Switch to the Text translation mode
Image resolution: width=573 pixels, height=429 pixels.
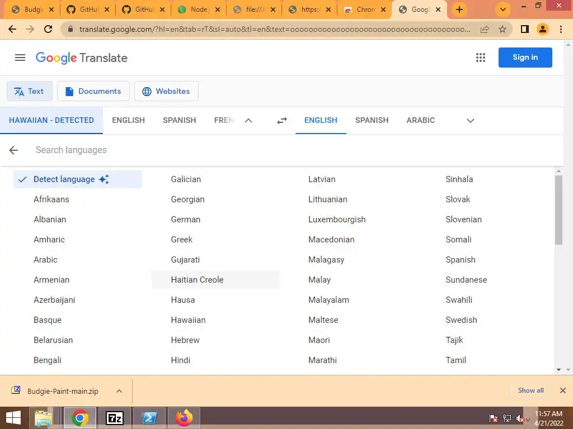[30, 91]
